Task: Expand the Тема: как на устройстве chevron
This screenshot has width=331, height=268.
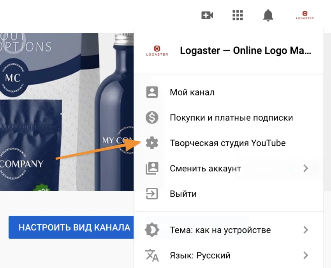Action: click(x=306, y=230)
